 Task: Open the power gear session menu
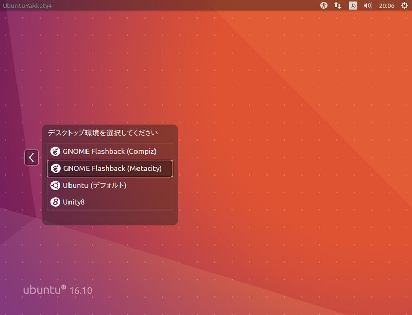404,5
